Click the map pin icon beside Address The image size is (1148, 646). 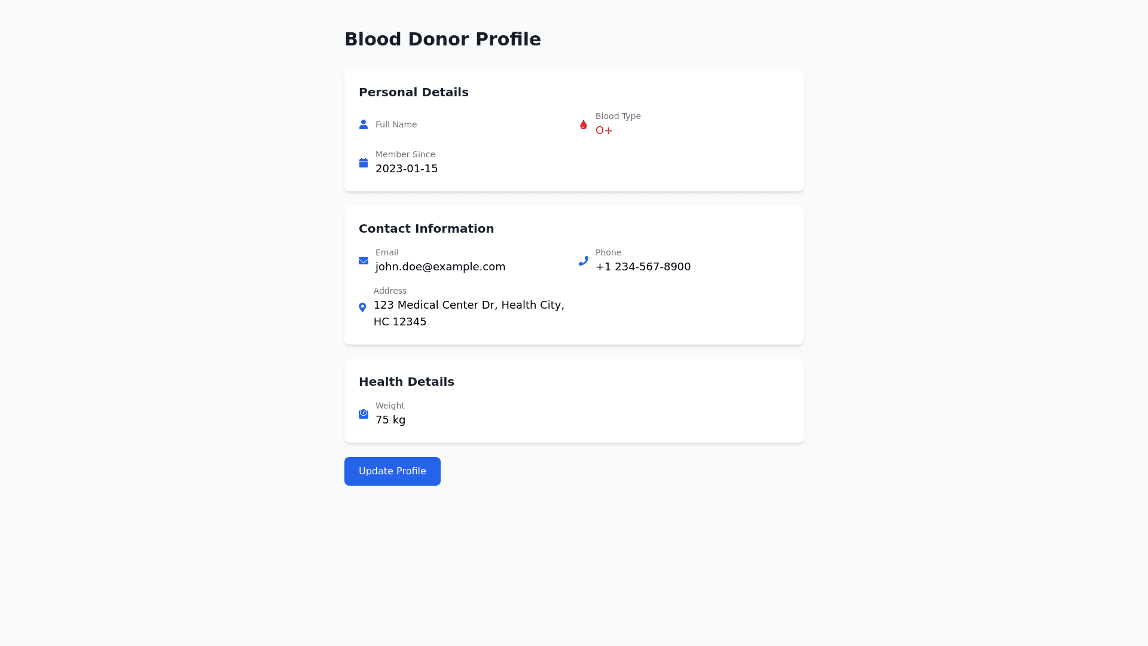point(362,307)
